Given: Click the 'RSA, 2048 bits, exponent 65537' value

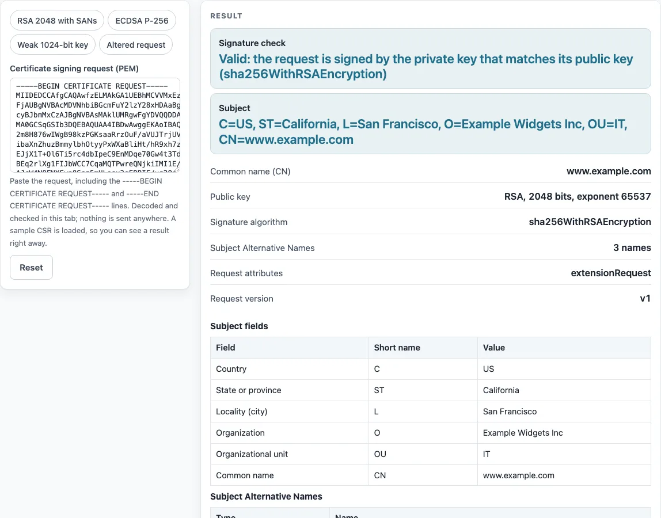Looking at the screenshot, I should (578, 196).
